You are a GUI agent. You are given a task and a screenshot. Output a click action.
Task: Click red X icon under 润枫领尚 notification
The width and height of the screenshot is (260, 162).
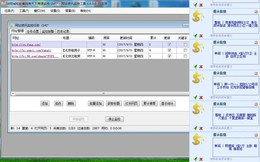tap(201, 67)
